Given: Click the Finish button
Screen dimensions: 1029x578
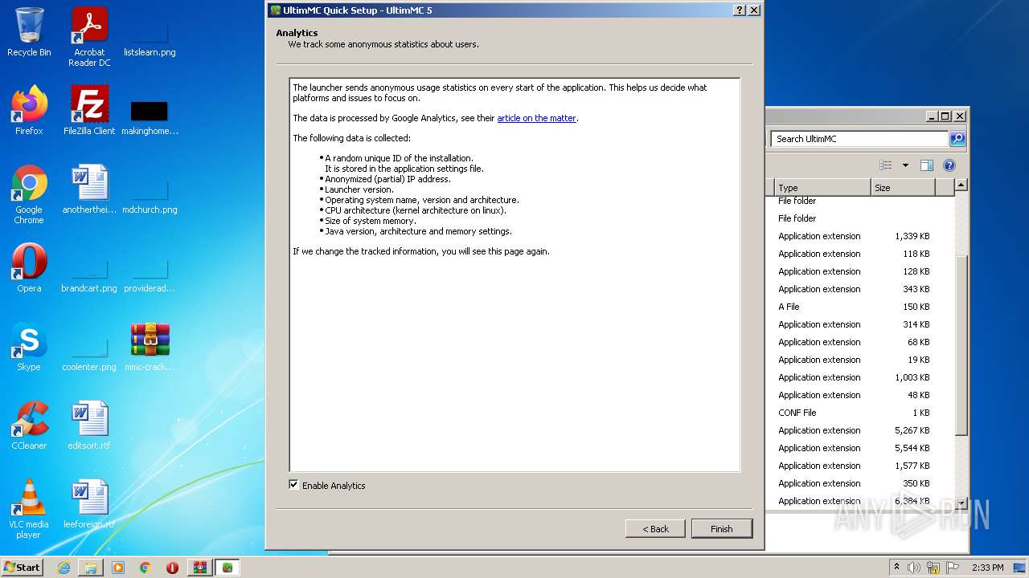Looking at the screenshot, I should point(721,528).
